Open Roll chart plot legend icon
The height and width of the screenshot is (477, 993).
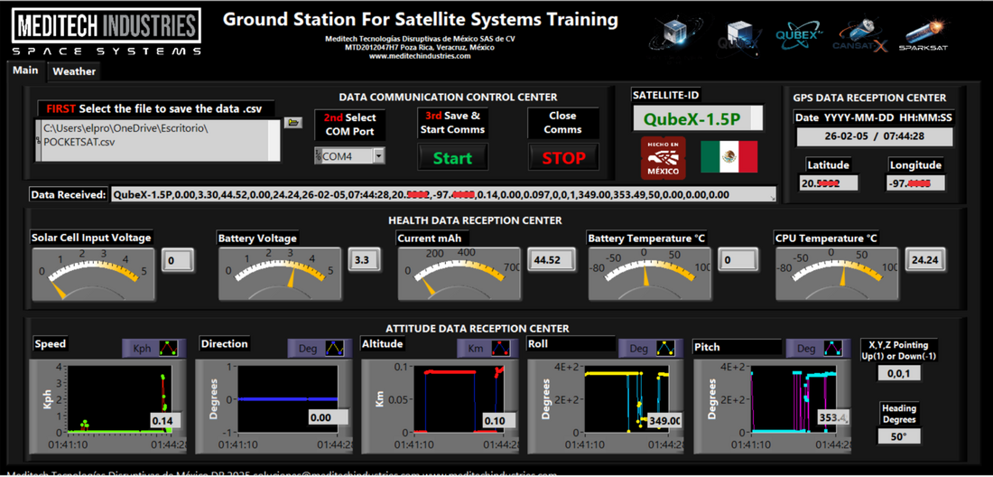pos(667,348)
